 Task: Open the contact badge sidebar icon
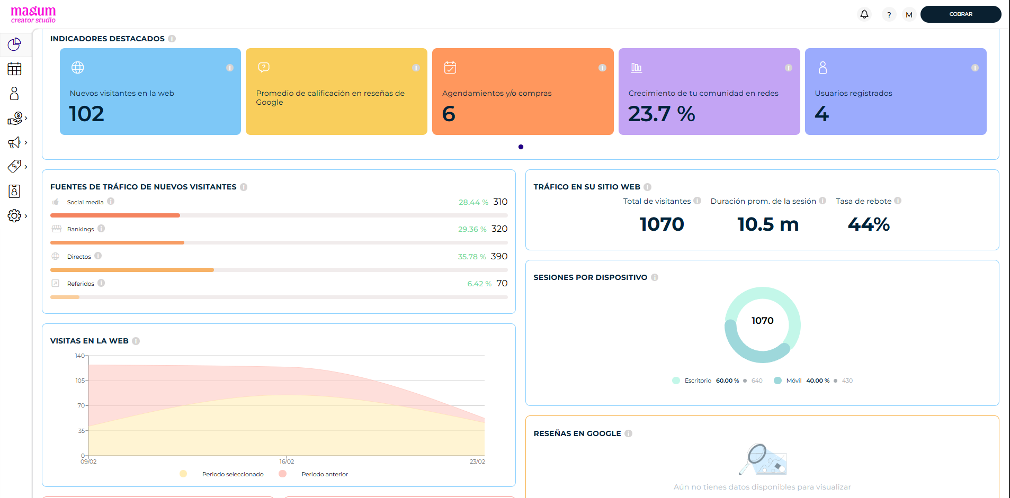(x=14, y=191)
